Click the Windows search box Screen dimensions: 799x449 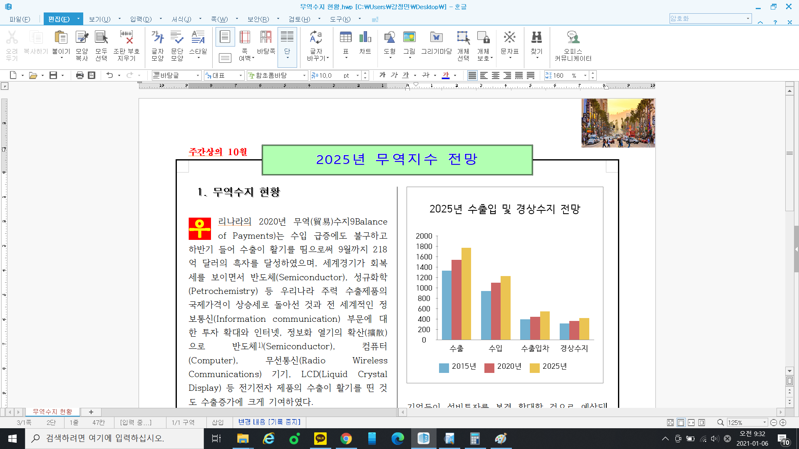[x=114, y=438]
